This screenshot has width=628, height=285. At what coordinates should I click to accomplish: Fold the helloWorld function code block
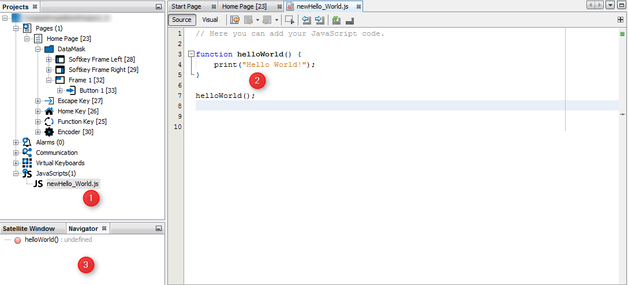(x=191, y=54)
